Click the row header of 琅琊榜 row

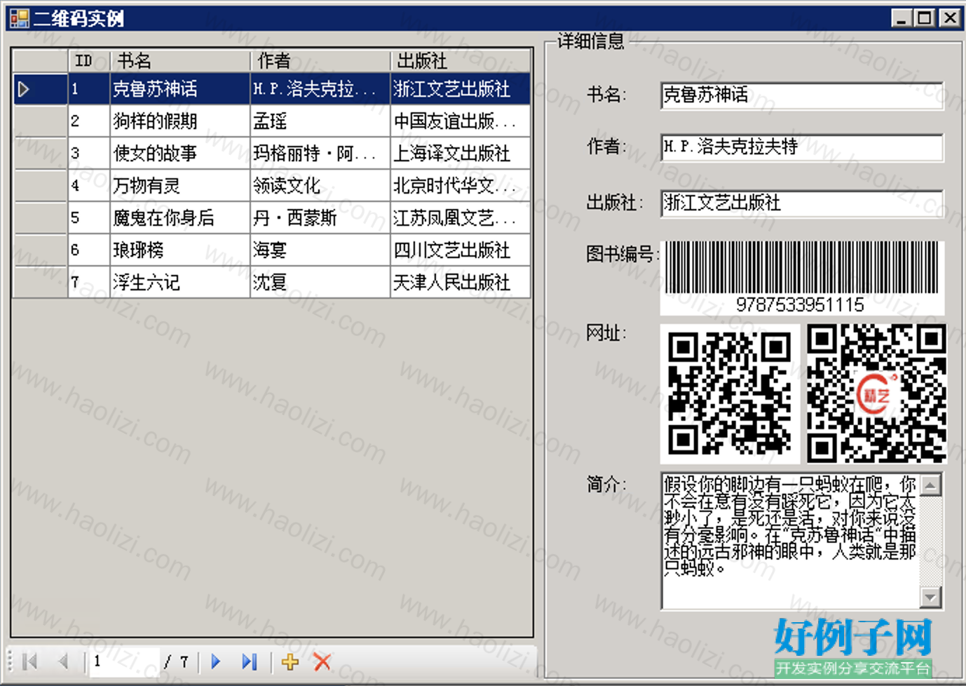click(x=41, y=250)
